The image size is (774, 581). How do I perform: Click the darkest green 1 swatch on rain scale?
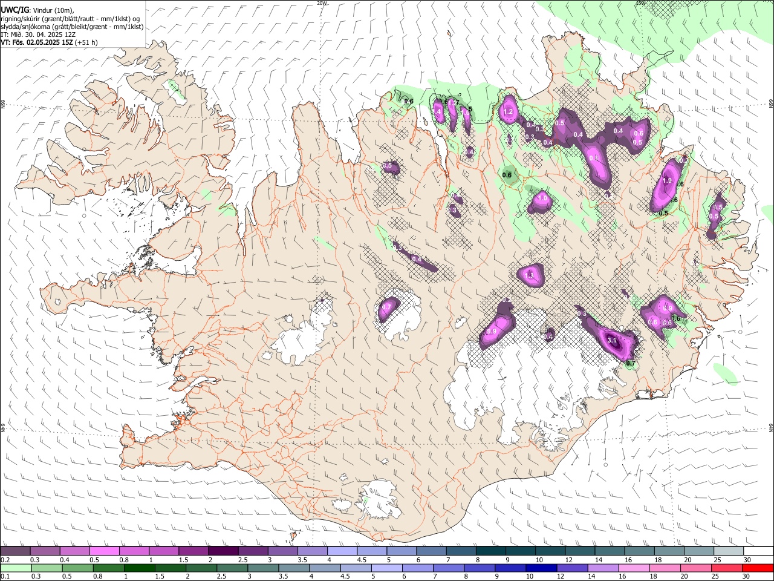coord(139,568)
